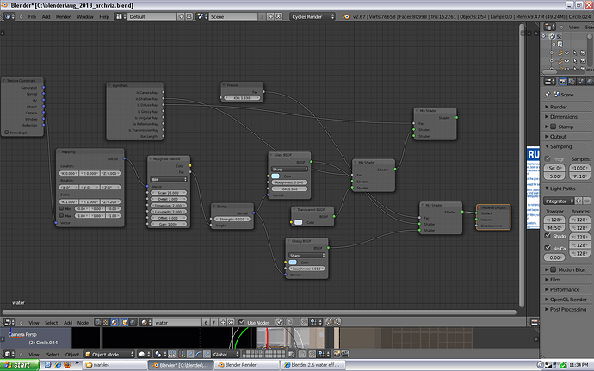
Task: Open the Help menu
Action: coord(104,16)
